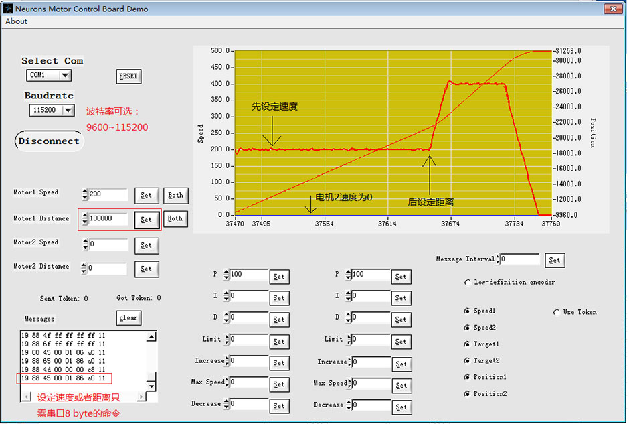Select message row "19 88 6f ff ff ff ff 11"
The image size is (629, 424).
click(x=64, y=344)
